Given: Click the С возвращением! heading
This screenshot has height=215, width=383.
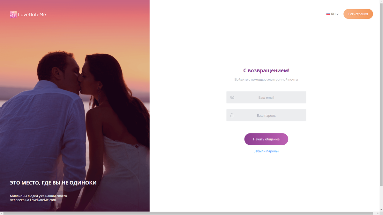Looking at the screenshot, I should (266, 70).
